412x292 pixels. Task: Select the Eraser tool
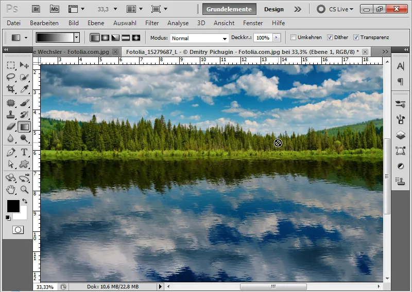(10, 126)
